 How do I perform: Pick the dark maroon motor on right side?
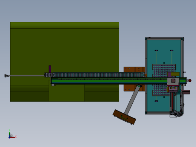click(x=186, y=92)
